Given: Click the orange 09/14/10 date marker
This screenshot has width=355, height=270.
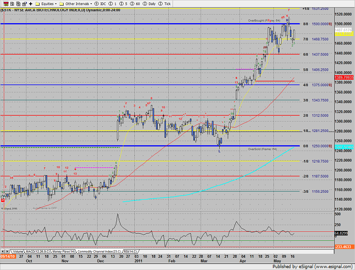Looking at the screenshot, I should pos(8,256).
